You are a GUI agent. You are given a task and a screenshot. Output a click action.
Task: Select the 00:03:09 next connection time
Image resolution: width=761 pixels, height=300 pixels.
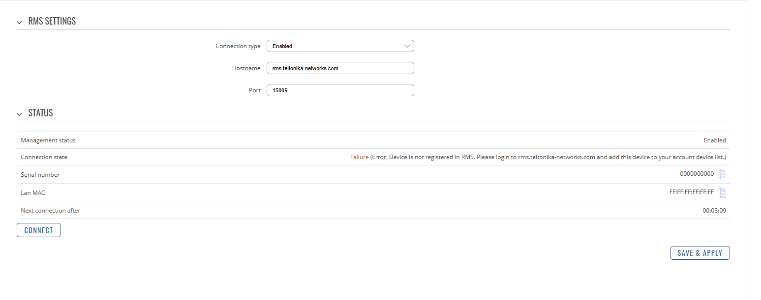coord(714,211)
